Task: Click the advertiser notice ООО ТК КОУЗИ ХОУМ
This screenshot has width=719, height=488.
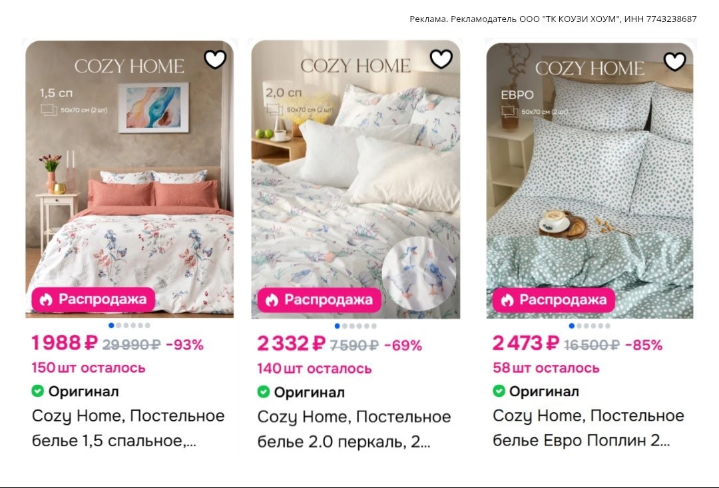Action: 553,19
